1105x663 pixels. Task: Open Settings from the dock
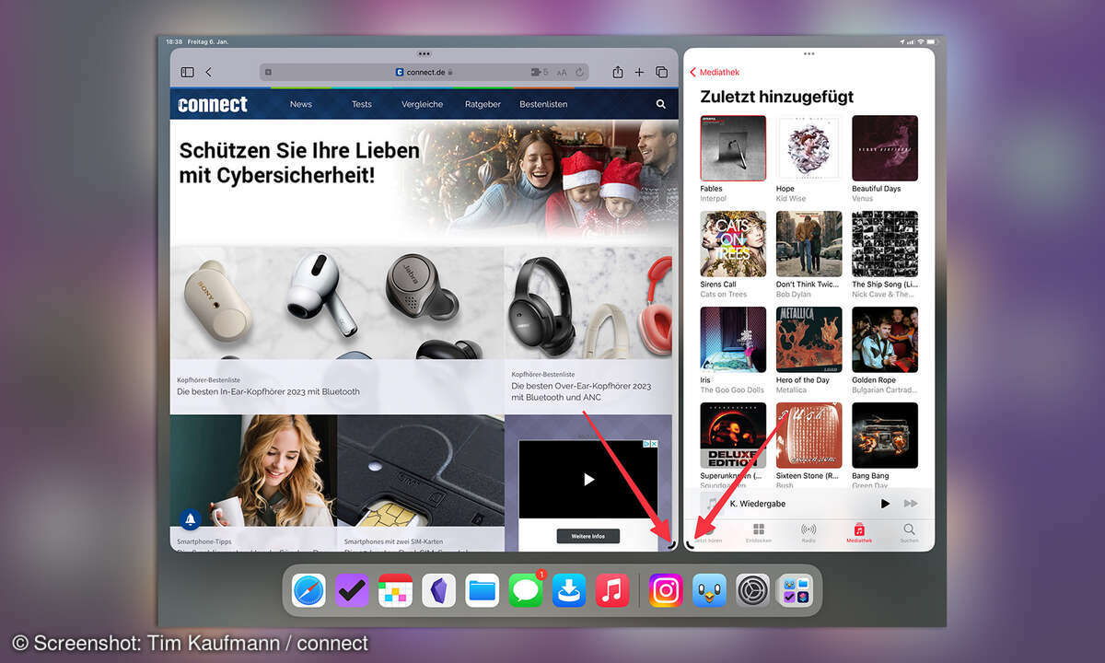point(753,589)
